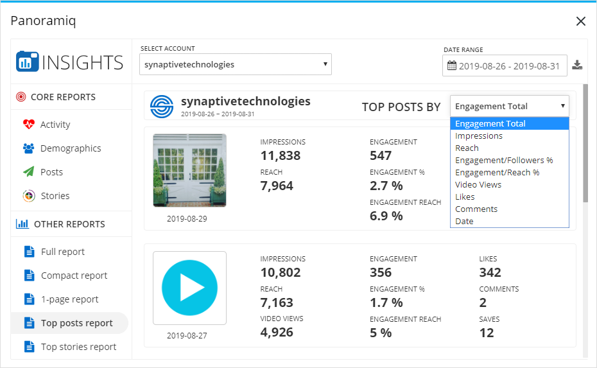Collapse the Top Posts By dropdown
The image size is (597, 368).
coord(510,106)
